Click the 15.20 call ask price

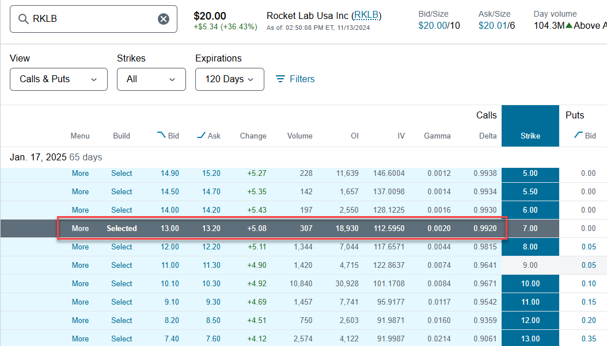pos(211,174)
